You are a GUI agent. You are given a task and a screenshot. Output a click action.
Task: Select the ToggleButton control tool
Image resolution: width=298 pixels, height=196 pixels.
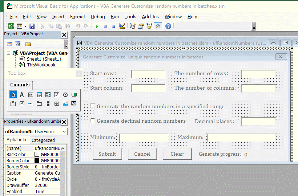[x=74, y=95]
